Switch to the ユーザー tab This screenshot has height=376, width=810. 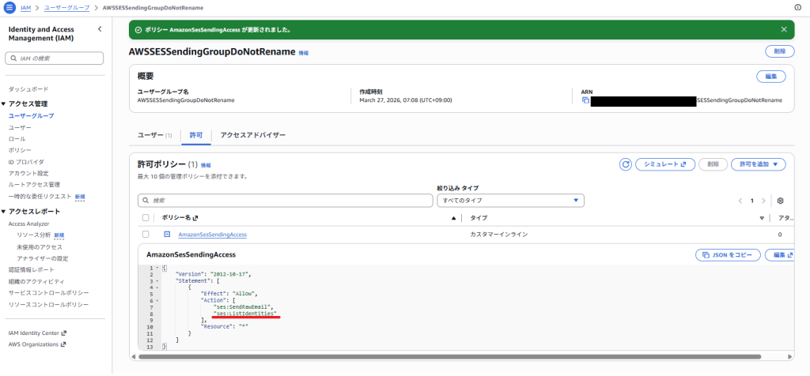point(155,135)
